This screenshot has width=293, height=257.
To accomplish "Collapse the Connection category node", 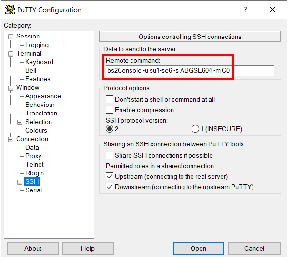I will 11,139.
